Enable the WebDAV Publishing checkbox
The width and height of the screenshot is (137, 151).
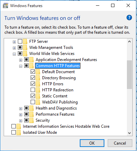(x=33, y=102)
